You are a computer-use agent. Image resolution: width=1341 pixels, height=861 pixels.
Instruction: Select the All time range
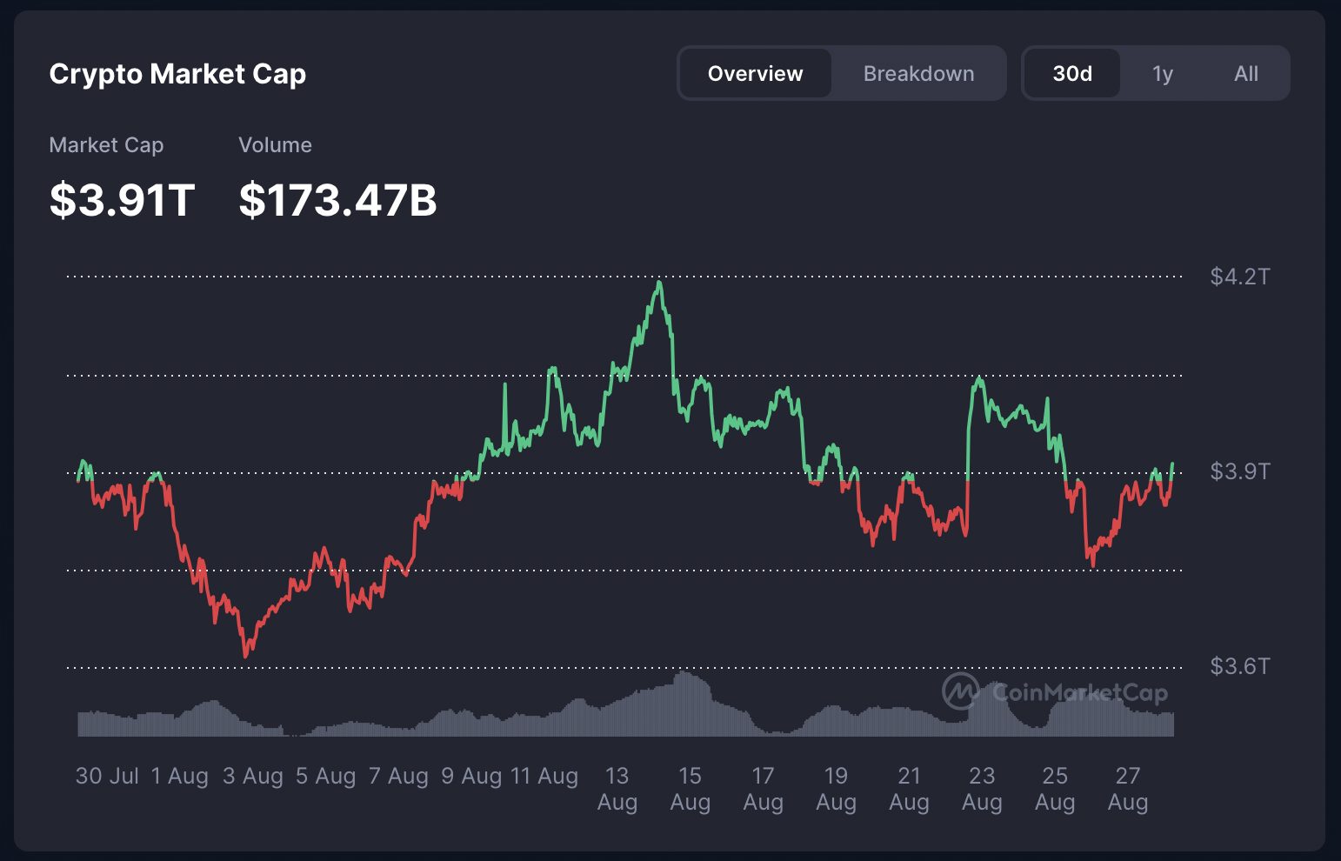click(x=1246, y=74)
